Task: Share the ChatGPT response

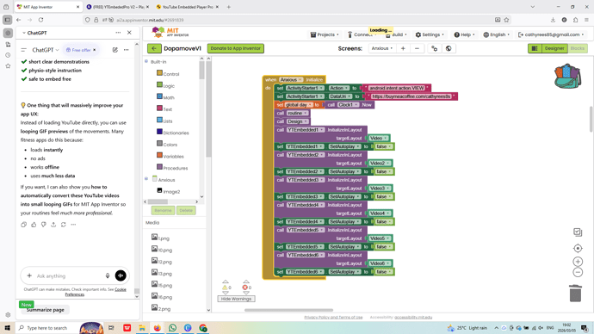Action: 53,225
